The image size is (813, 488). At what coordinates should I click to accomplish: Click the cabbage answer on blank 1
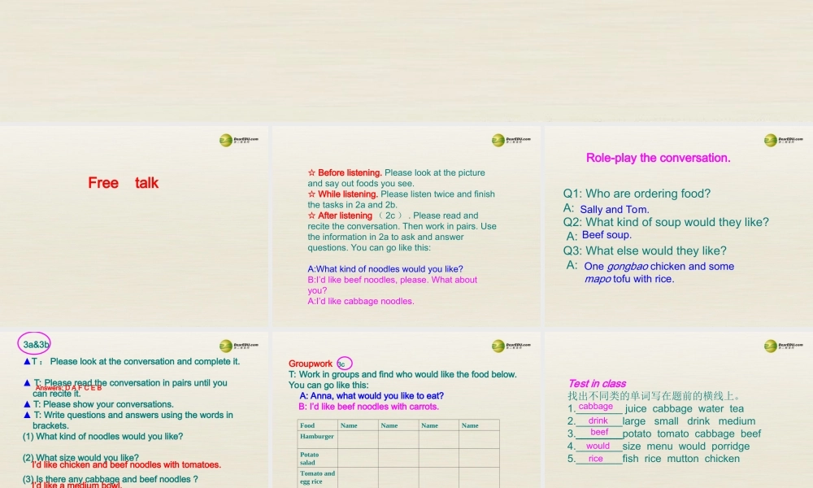pos(595,407)
